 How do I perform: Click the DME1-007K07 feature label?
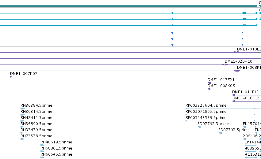point(24,73)
